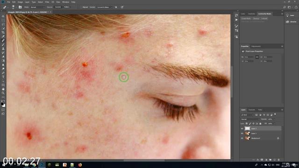Select the Healing Brush tool in toolbar
This screenshot has height=168, width=299.
3,41
